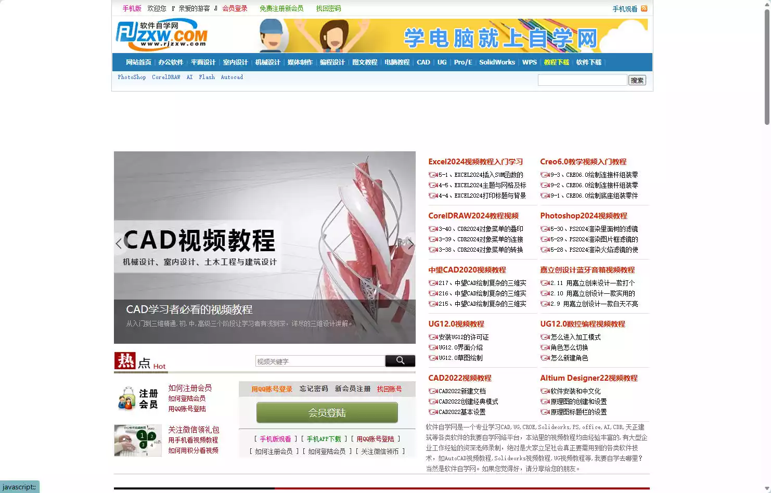Click 免费注册新会员 link
This screenshot has height=493, width=771.
pos(281,8)
